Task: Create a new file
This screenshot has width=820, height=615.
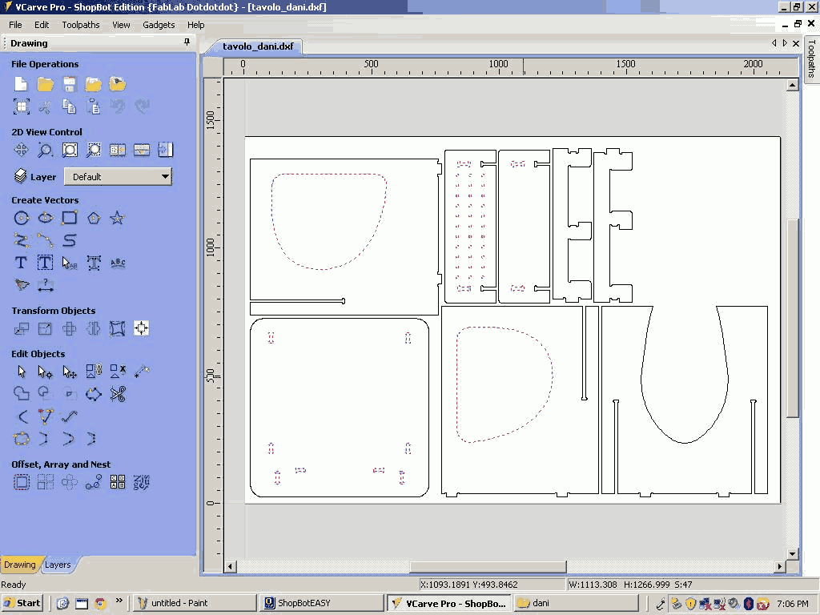Action: (21, 83)
